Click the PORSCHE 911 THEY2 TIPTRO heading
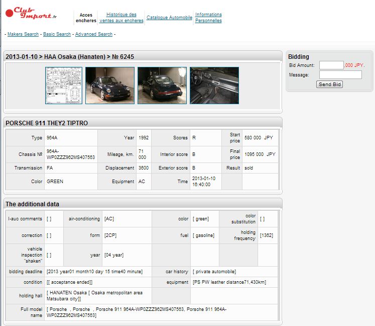The width and height of the screenshot is (375, 326). tap(47, 123)
